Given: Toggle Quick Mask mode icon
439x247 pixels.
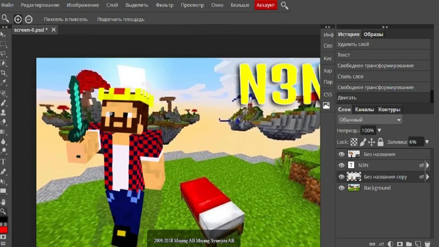Looking at the screenshot, I should [3, 237].
